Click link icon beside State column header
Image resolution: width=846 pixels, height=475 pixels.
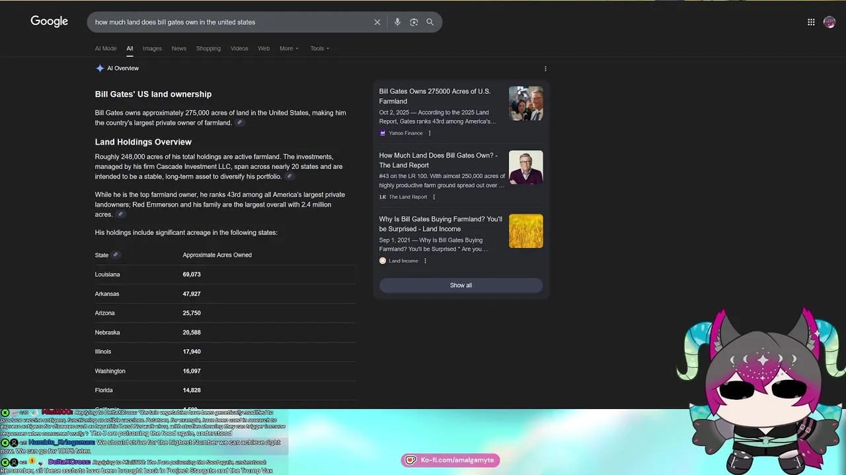[x=116, y=255]
